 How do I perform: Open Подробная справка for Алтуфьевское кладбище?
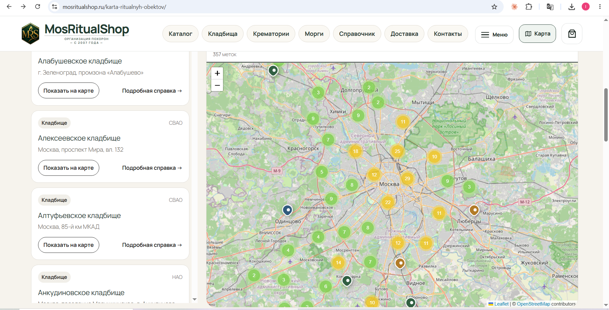(x=152, y=245)
